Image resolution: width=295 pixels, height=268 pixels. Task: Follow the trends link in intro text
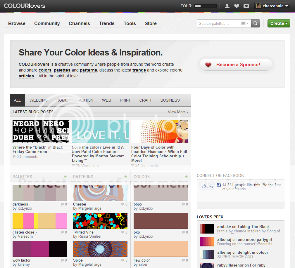[x=139, y=70]
